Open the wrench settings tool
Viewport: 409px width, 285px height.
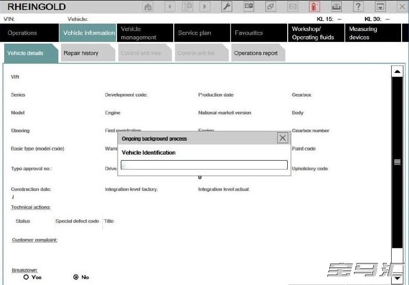(x=226, y=6)
